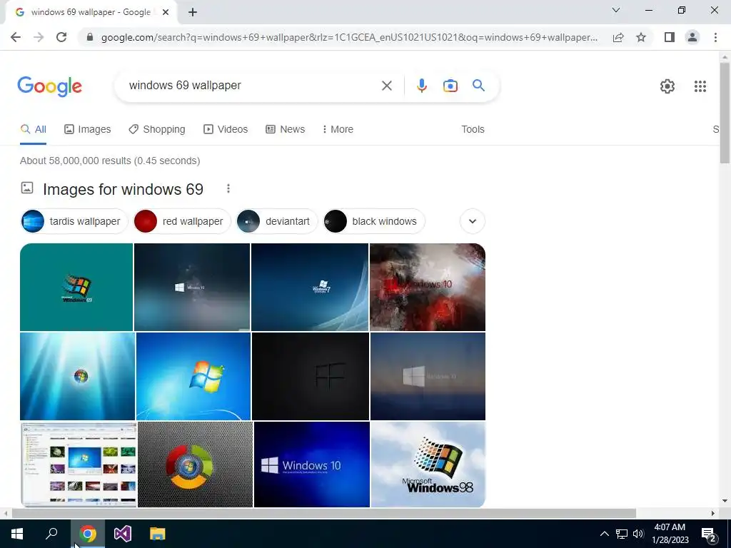Viewport: 731px width, 548px height.
Task: Open File Explorer from the taskbar
Action: 158,534
